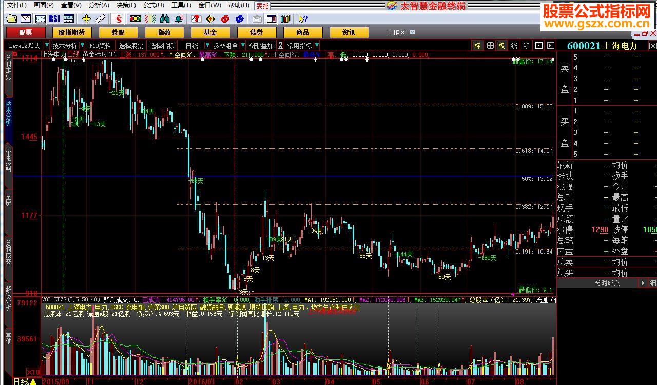Toggle the 移 move button
This screenshot has height=385, width=657.
coord(526,46)
